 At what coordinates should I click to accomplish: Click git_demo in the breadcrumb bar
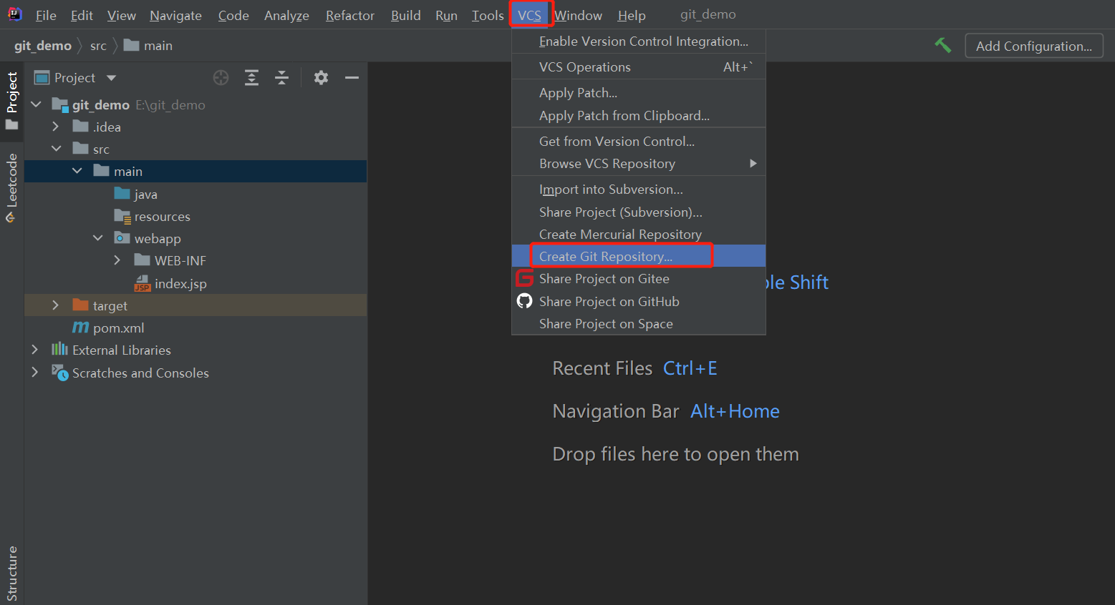pos(43,46)
